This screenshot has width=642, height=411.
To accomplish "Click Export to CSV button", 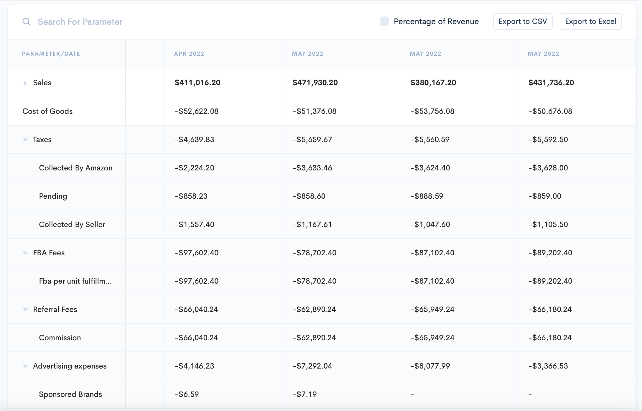I will 522,22.
